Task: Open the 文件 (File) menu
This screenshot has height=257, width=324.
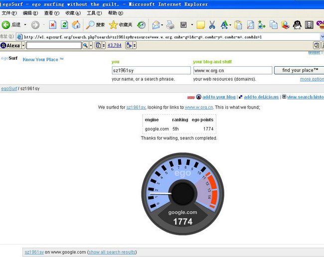Action: [9, 13]
